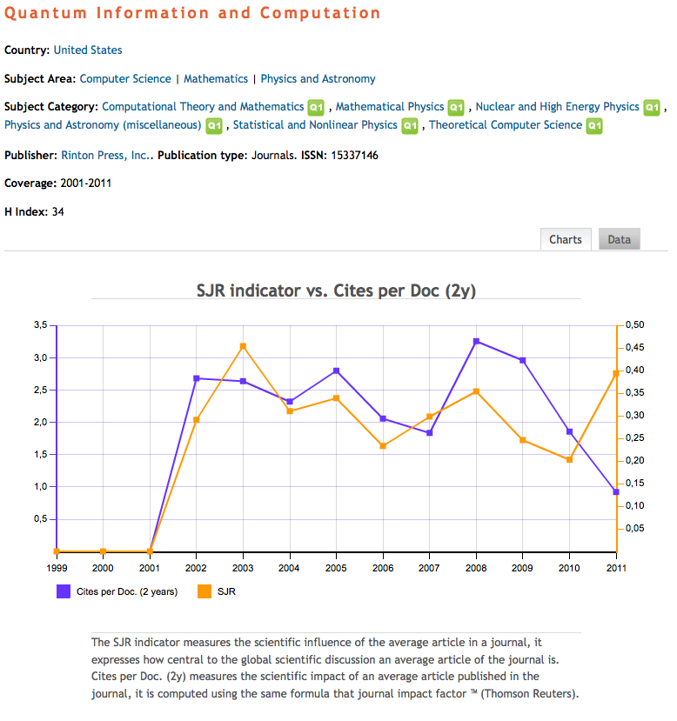Open the Physics and Astronomy subject area
This screenshot has width=677, height=721.
(x=318, y=78)
